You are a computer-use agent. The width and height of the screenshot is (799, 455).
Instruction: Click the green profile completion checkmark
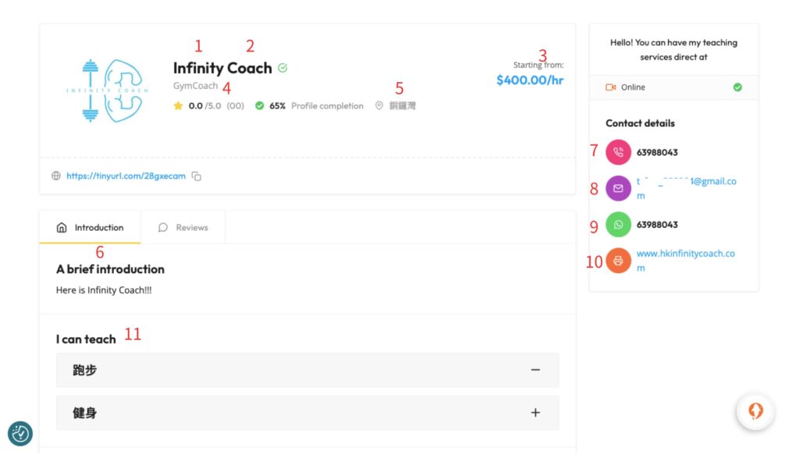[259, 105]
